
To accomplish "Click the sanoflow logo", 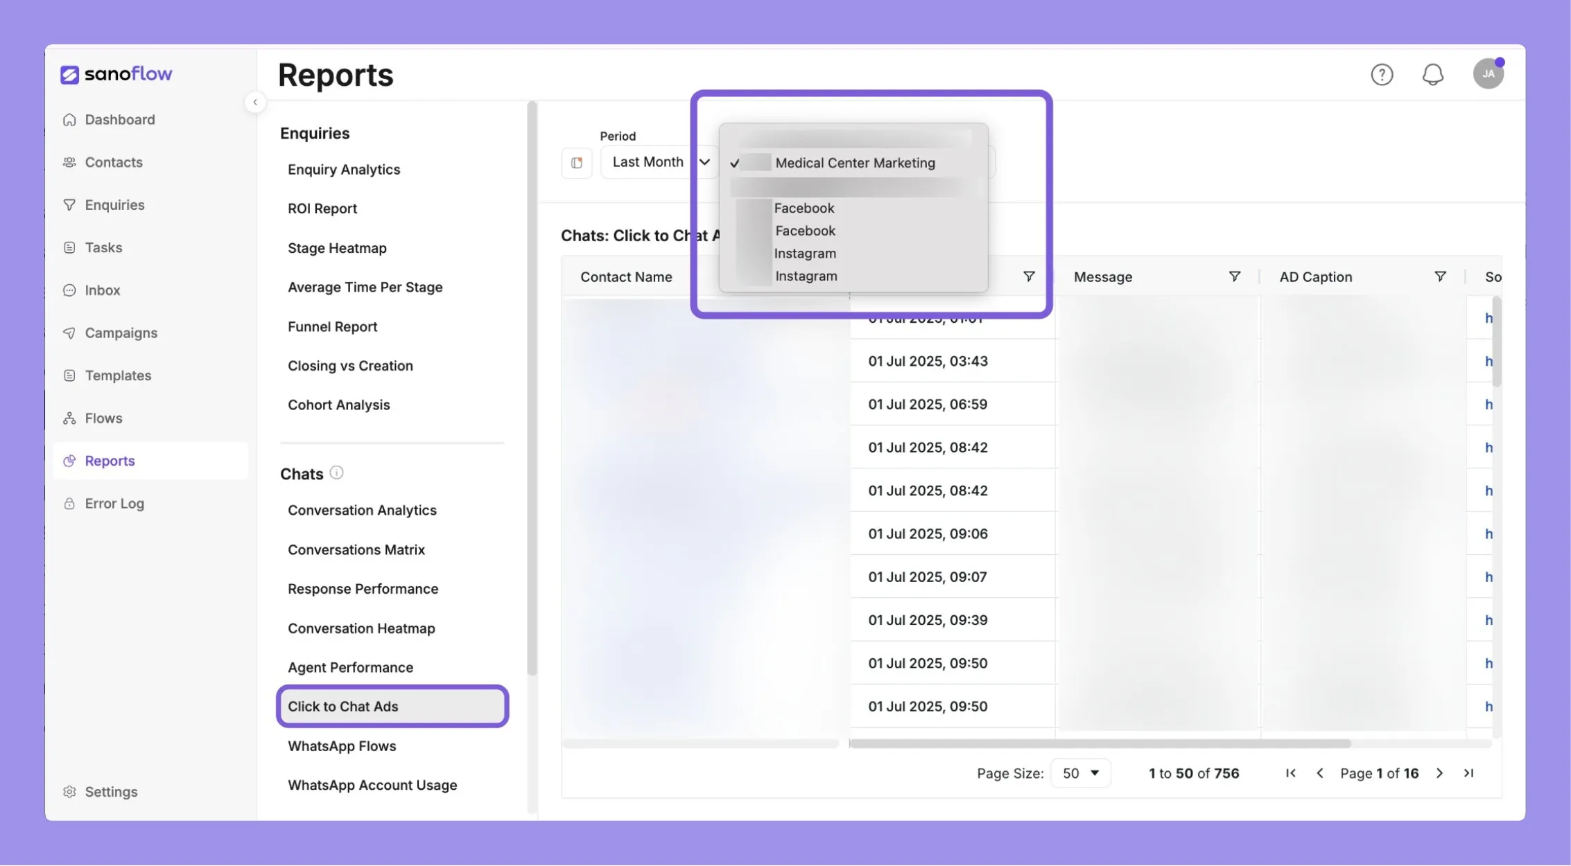I will point(116,73).
